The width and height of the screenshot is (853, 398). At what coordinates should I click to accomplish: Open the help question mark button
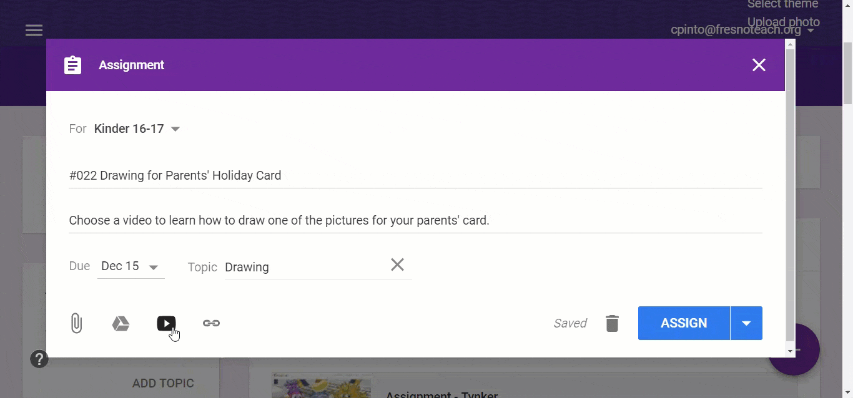(39, 359)
